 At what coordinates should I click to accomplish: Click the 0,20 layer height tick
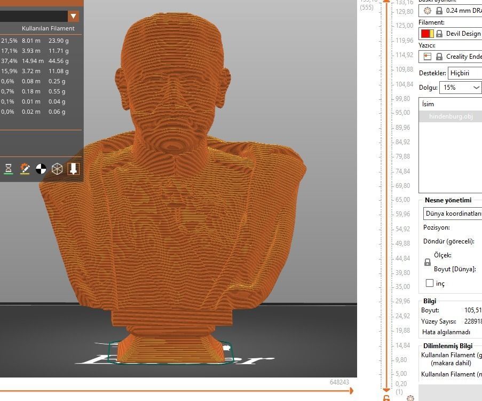pos(401,384)
